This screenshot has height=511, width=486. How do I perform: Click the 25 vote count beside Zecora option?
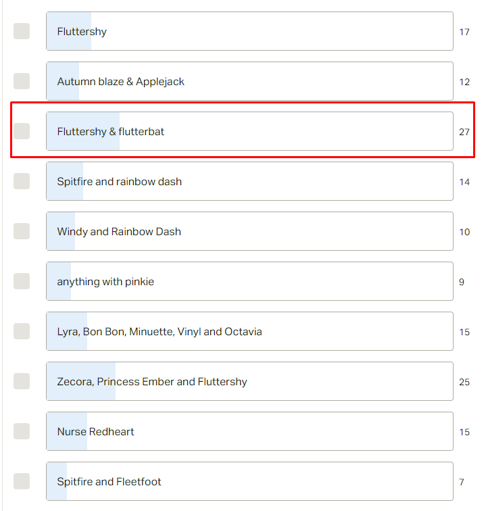[464, 382]
